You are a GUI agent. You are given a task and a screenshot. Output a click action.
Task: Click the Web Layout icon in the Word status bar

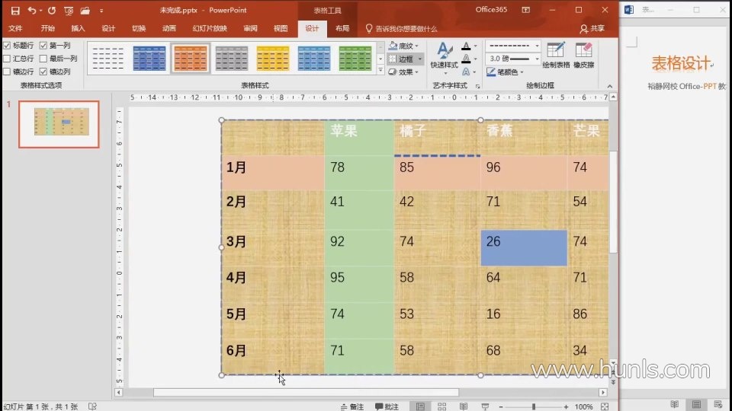718,404
